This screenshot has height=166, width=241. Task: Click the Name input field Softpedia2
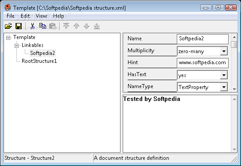point(202,39)
